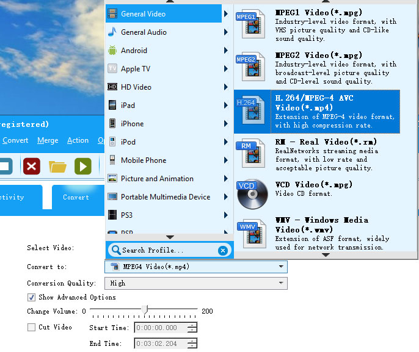Select the General Video category label
Image resolution: width=419 pixels, height=352 pixels.
143,14
